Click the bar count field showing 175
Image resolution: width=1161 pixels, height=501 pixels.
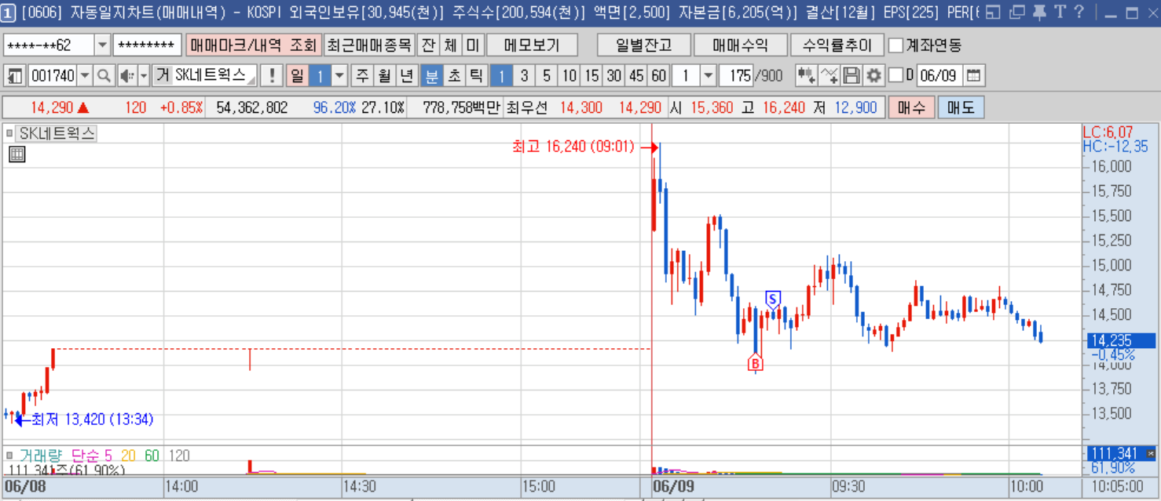click(737, 76)
